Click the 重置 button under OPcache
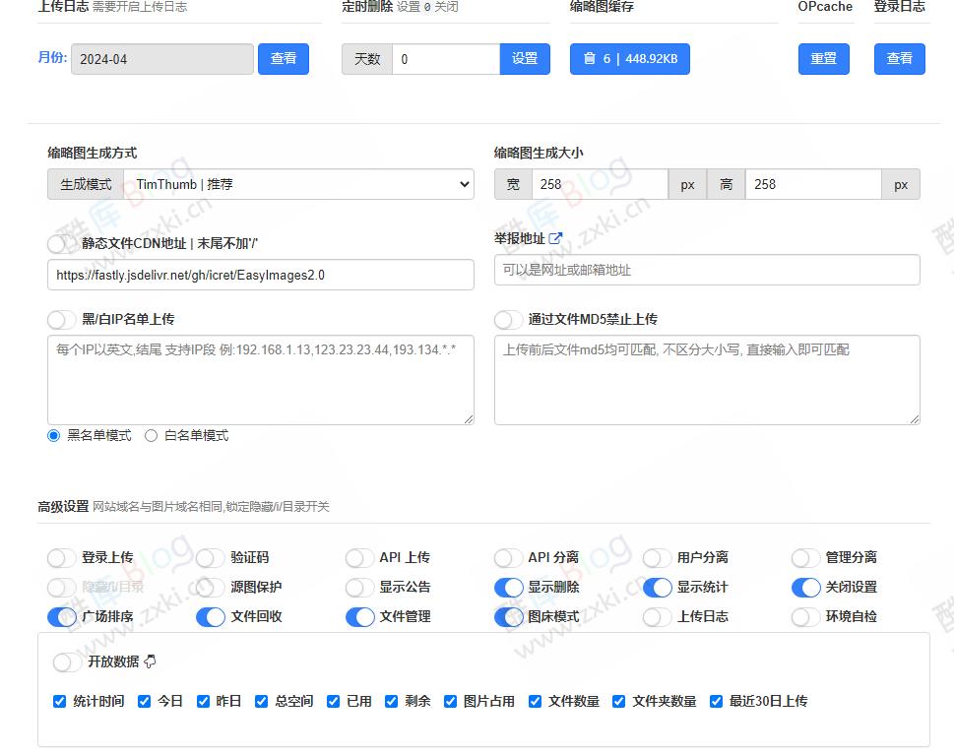This screenshot has height=756, width=954. tap(823, 59)
